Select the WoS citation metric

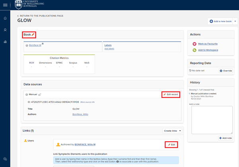coord(87,63)
